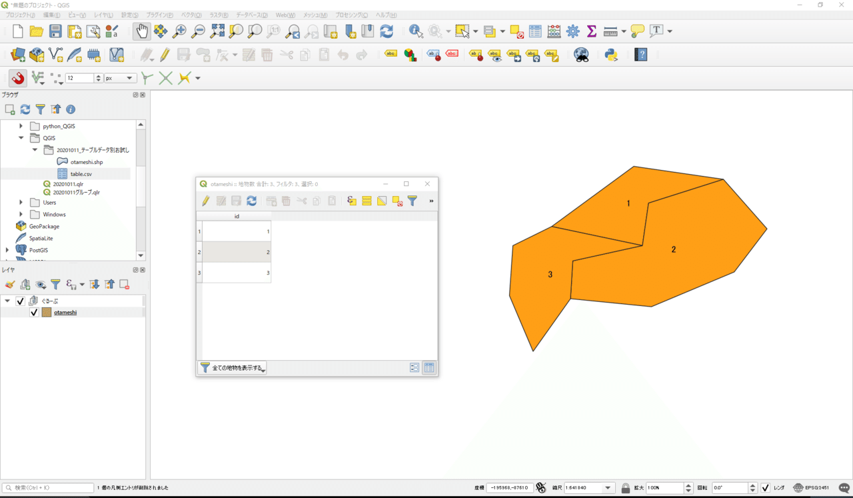Open the レイヤ menu
This screenshot has width=853, height=498.
[104, 15]
